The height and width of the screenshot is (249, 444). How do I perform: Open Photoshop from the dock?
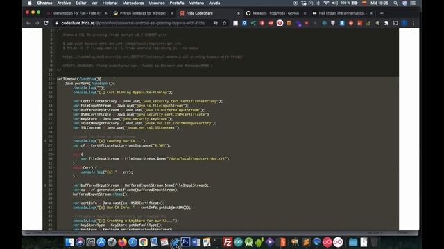[x=186, y=242]
